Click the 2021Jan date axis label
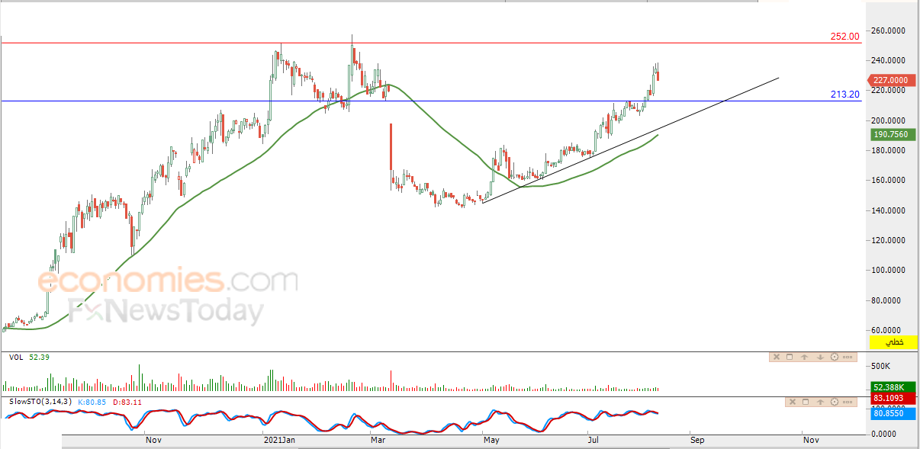920x449 pixels. point(278,440)
